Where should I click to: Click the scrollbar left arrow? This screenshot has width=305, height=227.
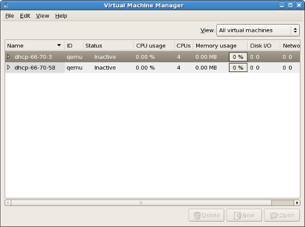(8, 203)
